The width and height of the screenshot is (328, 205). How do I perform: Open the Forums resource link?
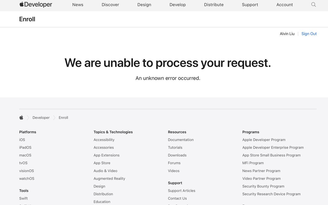pos(174,163)
